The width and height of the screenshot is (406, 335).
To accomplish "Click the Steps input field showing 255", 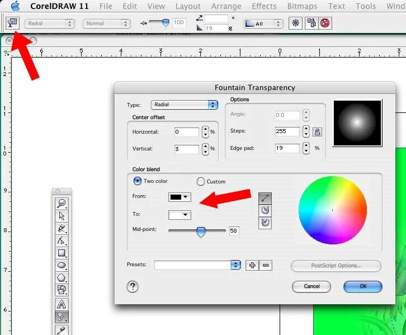I will tap(287, 131).
